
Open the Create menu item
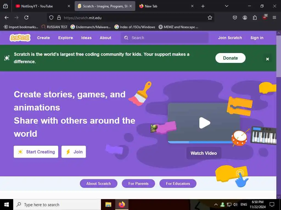click(x=43, y=38)
